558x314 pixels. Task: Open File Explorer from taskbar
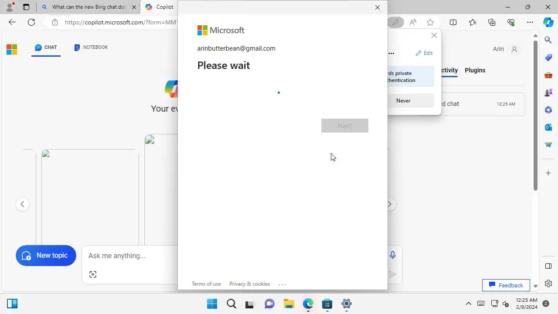click(289, 304)
